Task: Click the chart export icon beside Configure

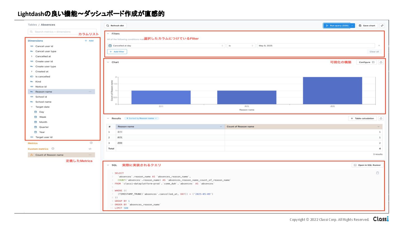Action: (x=381, y=62)
